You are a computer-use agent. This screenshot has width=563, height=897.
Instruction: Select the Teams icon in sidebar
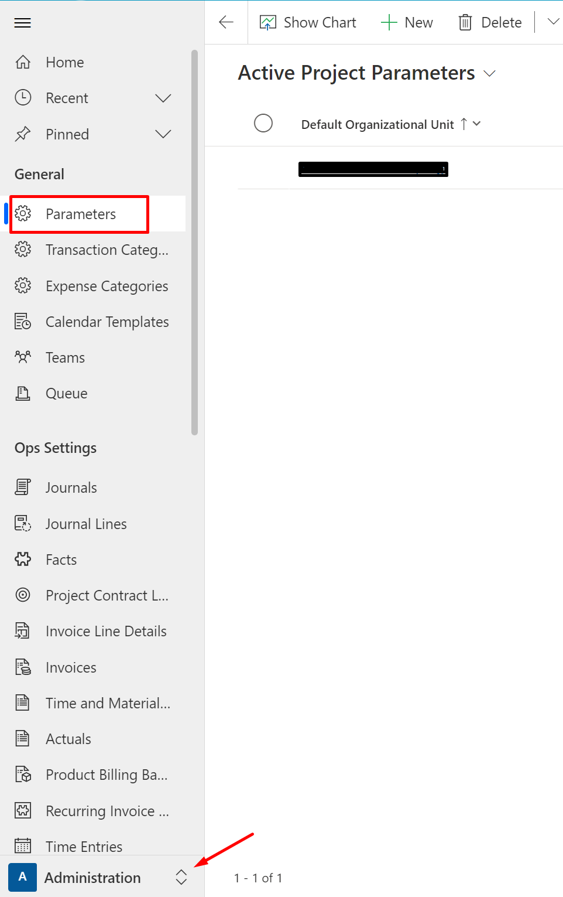23,357
